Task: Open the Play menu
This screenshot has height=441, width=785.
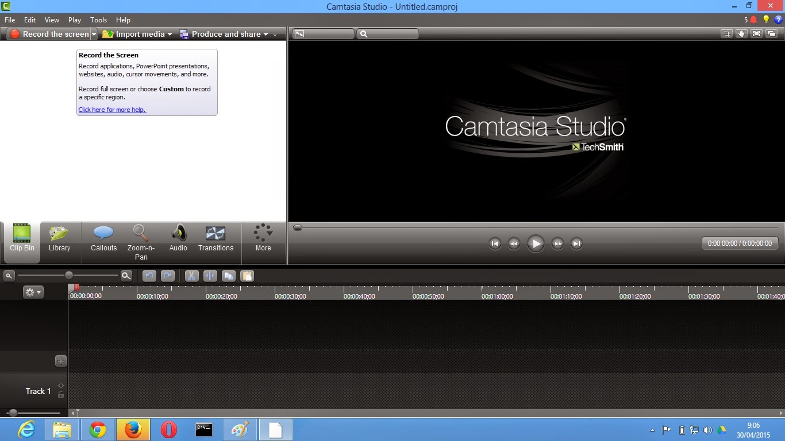Action: 75,20
